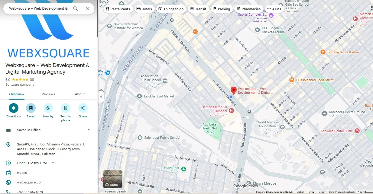373x194 pixels.
Task: Clear search with the X icon
Action: [x=88, y=8]
